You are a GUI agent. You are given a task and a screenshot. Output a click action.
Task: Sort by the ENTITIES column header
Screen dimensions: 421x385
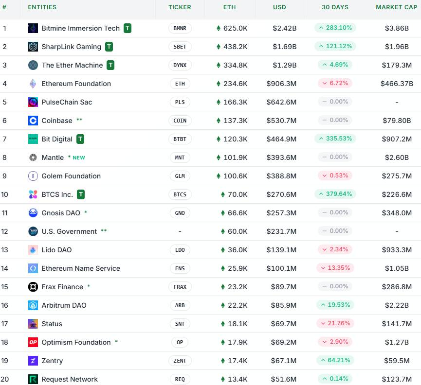[x=42, y=7]
